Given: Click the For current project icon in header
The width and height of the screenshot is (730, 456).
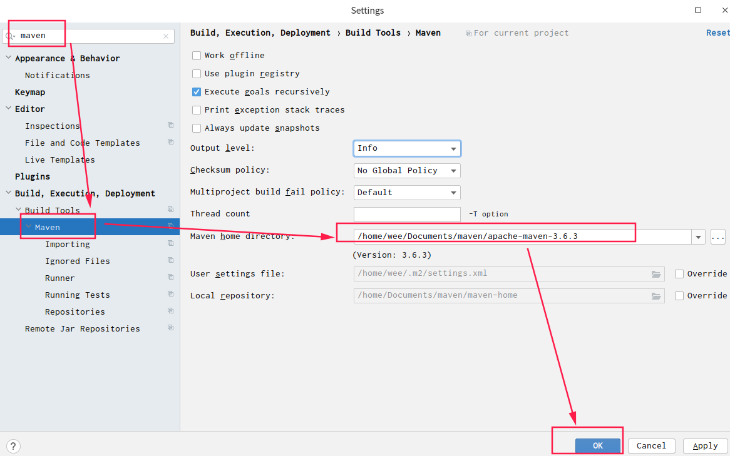Looking at the screenshot, I should (x=468, y=34).
